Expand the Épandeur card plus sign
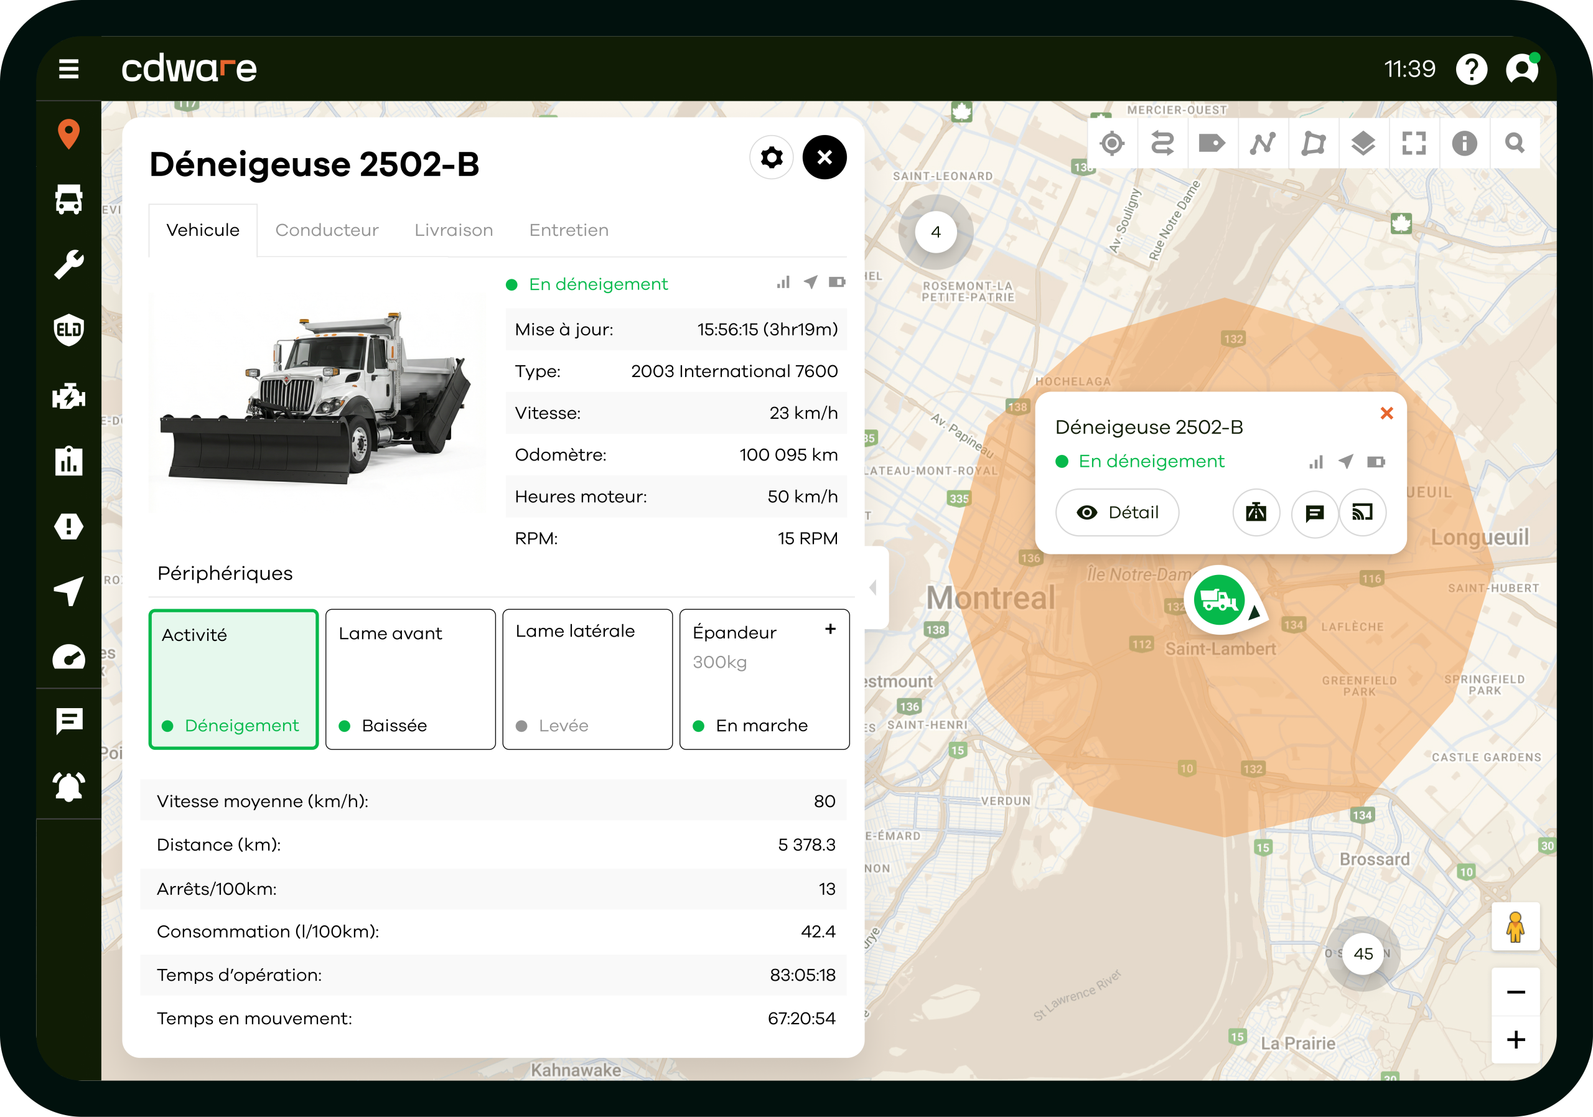The width and height of the screenshot is (1593, 1117). tap(831, 629)
